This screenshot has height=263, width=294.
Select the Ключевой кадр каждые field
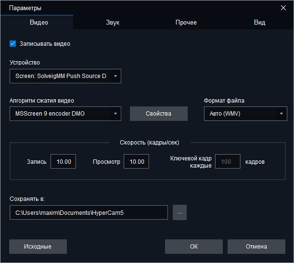(x=228, y=161)
